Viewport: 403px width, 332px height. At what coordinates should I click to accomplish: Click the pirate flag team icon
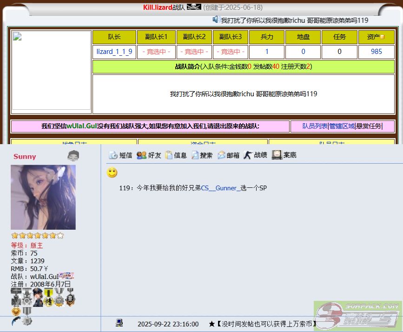coord(194,7)
